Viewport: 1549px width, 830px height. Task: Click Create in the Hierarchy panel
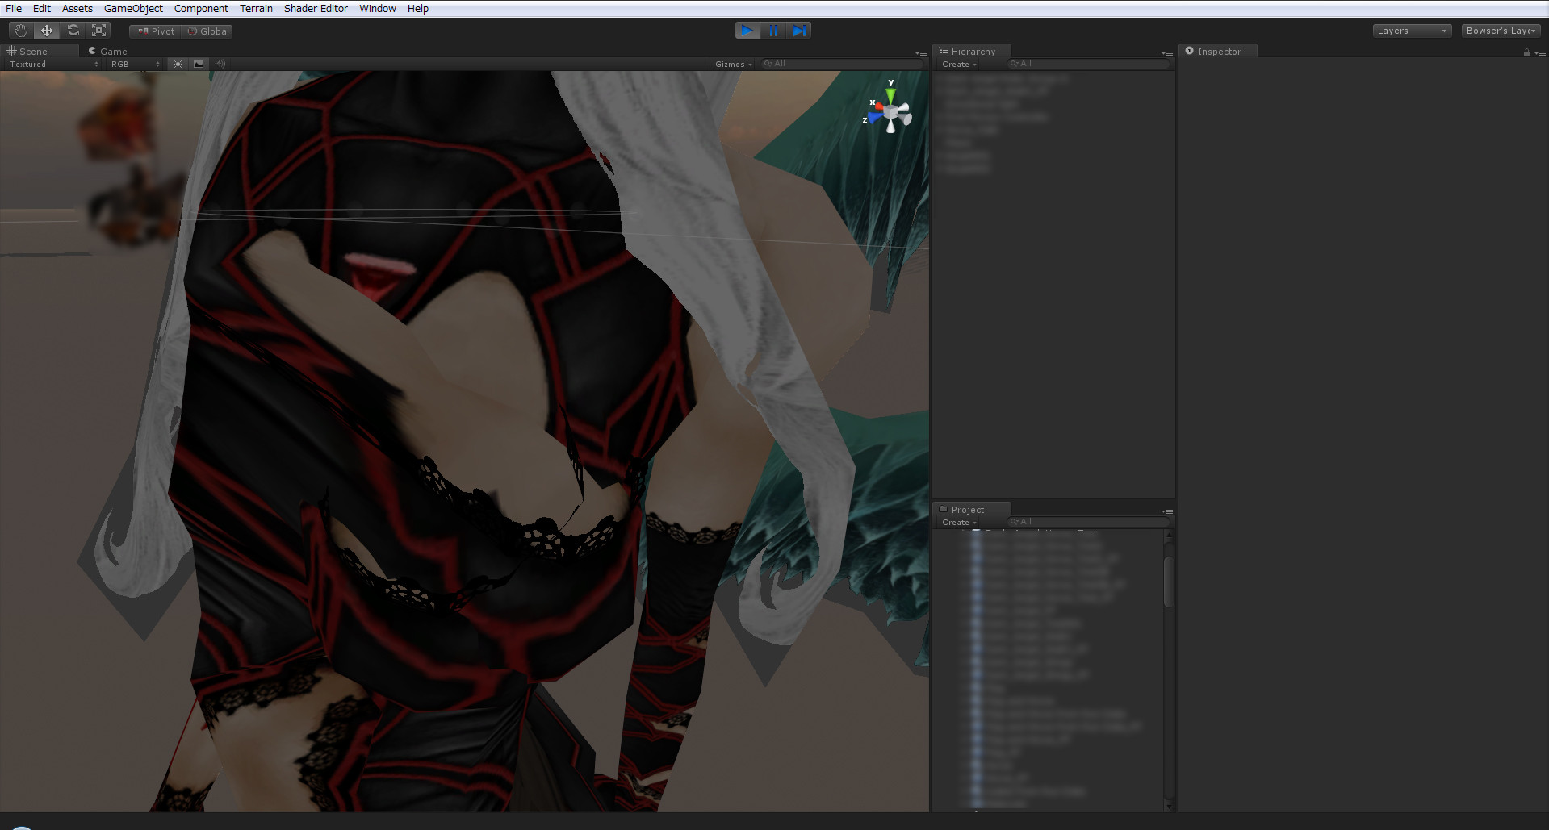point(957,64)
